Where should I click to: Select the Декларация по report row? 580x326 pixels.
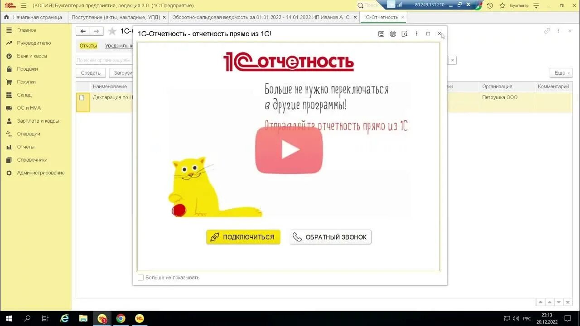click(113, 97)
